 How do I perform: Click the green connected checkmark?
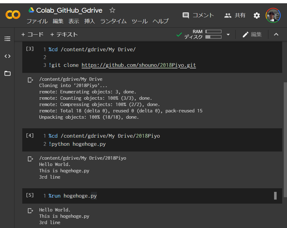(179, 34)
